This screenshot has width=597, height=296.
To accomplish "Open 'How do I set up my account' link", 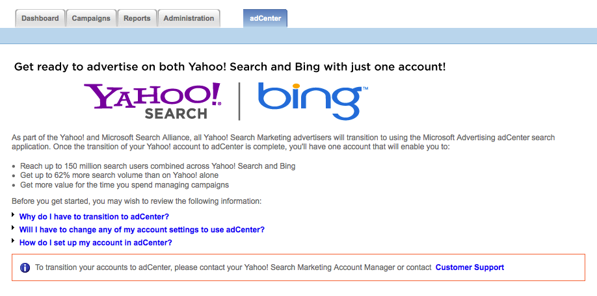I will pos(96,242).
